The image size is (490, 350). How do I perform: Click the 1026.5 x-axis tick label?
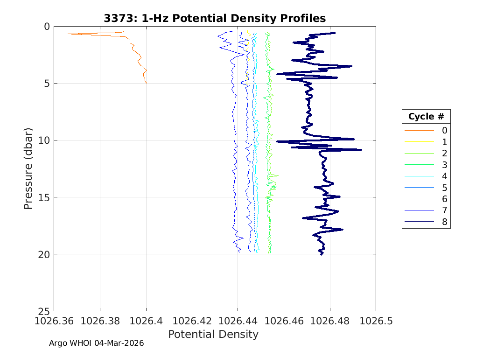click(376, 321)
